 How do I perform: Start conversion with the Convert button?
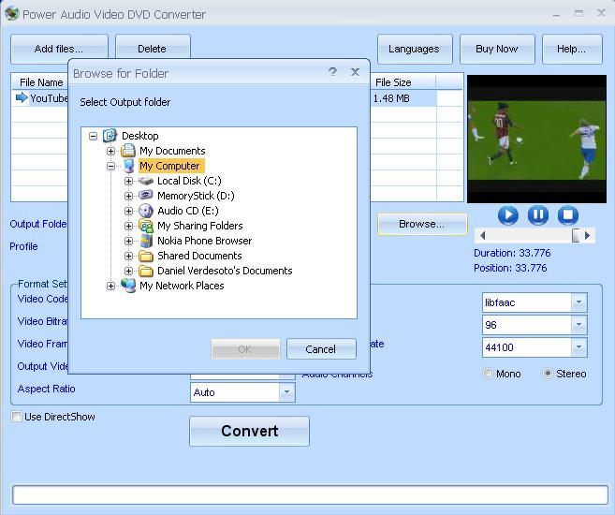pyautogui.click(x=249, y=431)
